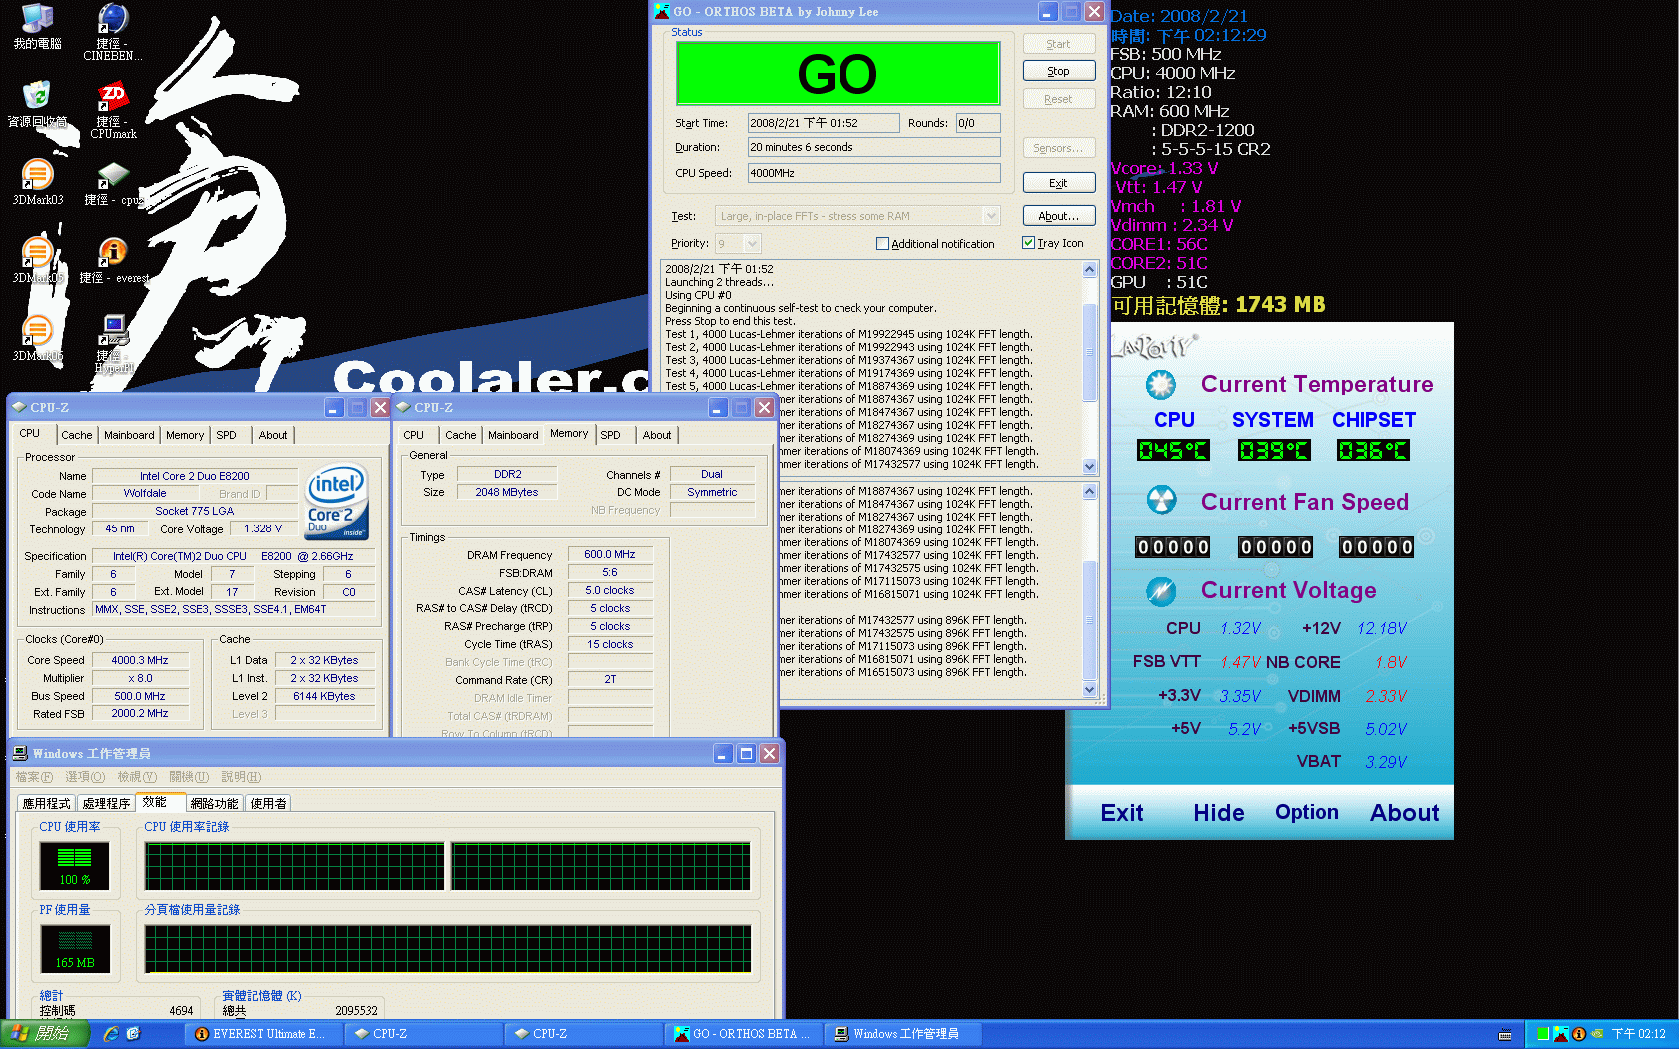Click the About... button in ORTHOS
Screen dimensions: 1679x1049
tap(1059, 215)
